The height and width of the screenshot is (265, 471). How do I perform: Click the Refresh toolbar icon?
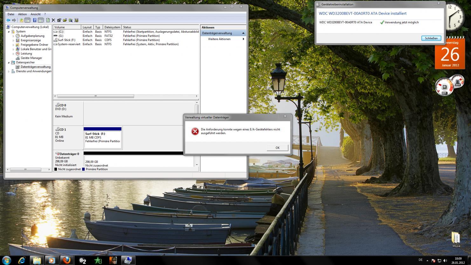[48, 20]
